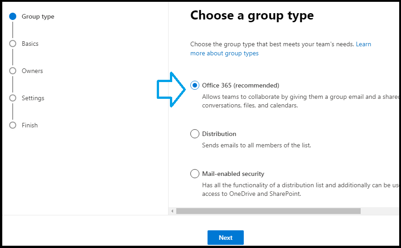The height and width of the screenshot is (248, 401).
Task: Click the empty circle beside Settings
Action: click(13, 98)
